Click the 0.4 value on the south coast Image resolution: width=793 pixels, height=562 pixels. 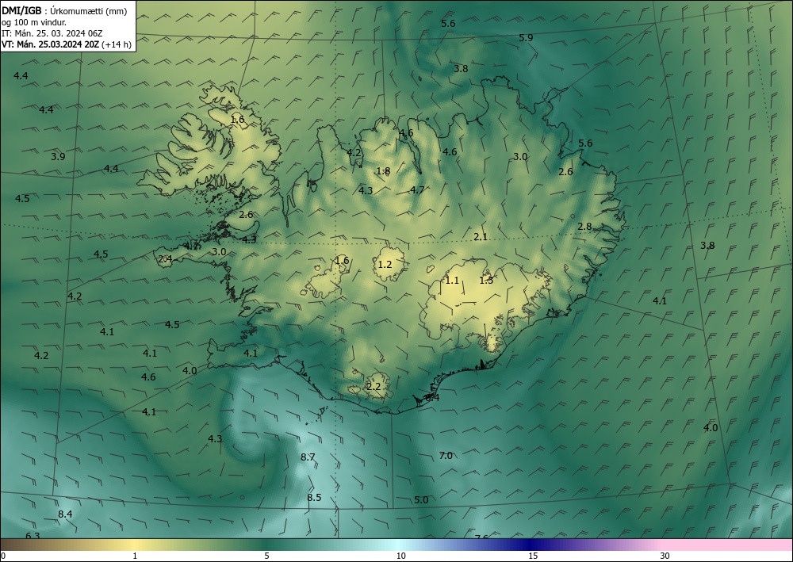click(432, 398)
